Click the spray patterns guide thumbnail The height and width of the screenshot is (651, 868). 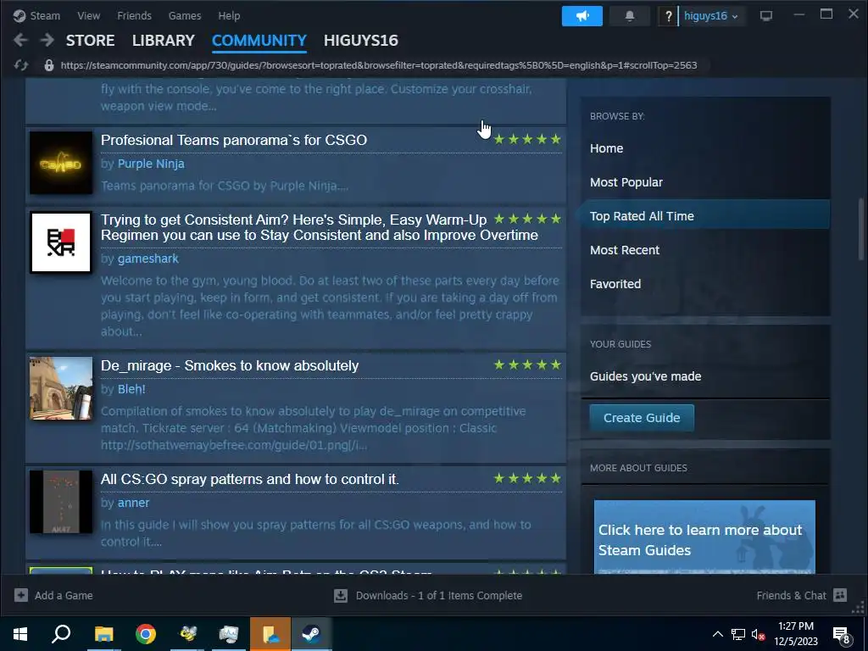tap(61, 502)
